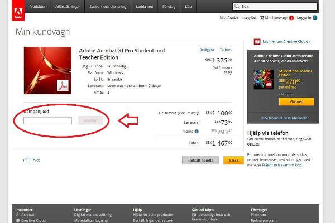This screenshot has height=223, width=335.
Task: Click the Fortsätt handla button
Action: click(x=200, y=160)
